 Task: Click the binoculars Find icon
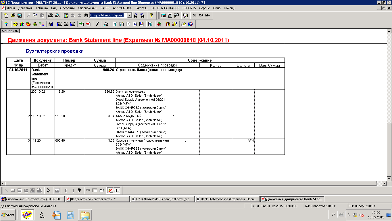pos(86,16)
